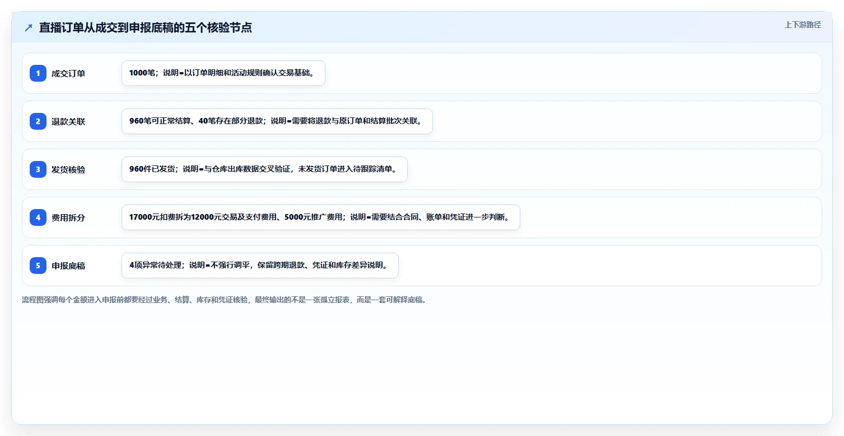Click the 上下游路径 label in header
The height and width of the screenshot is (436, 844).
[x=803, y=25]
